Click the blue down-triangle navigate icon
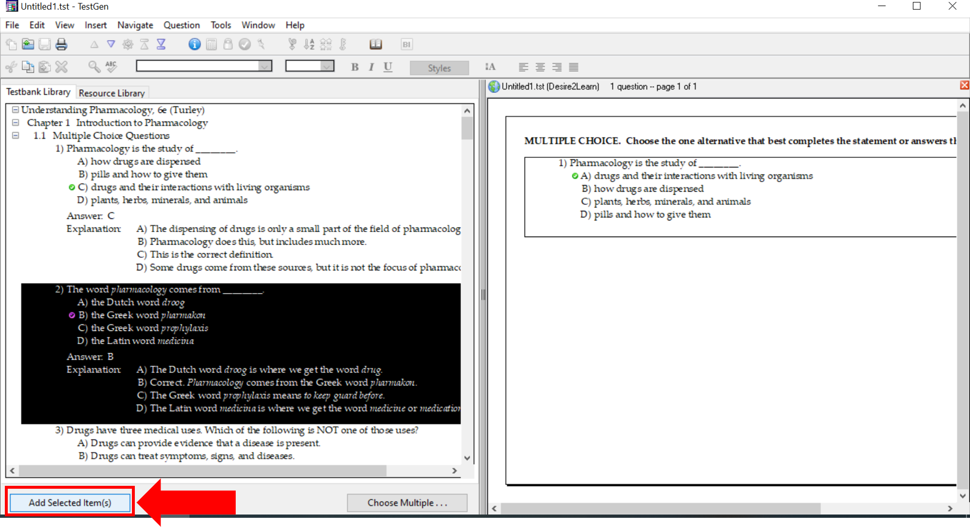The height and width of the screenshot is (527, 970). [x=111, y=45]
